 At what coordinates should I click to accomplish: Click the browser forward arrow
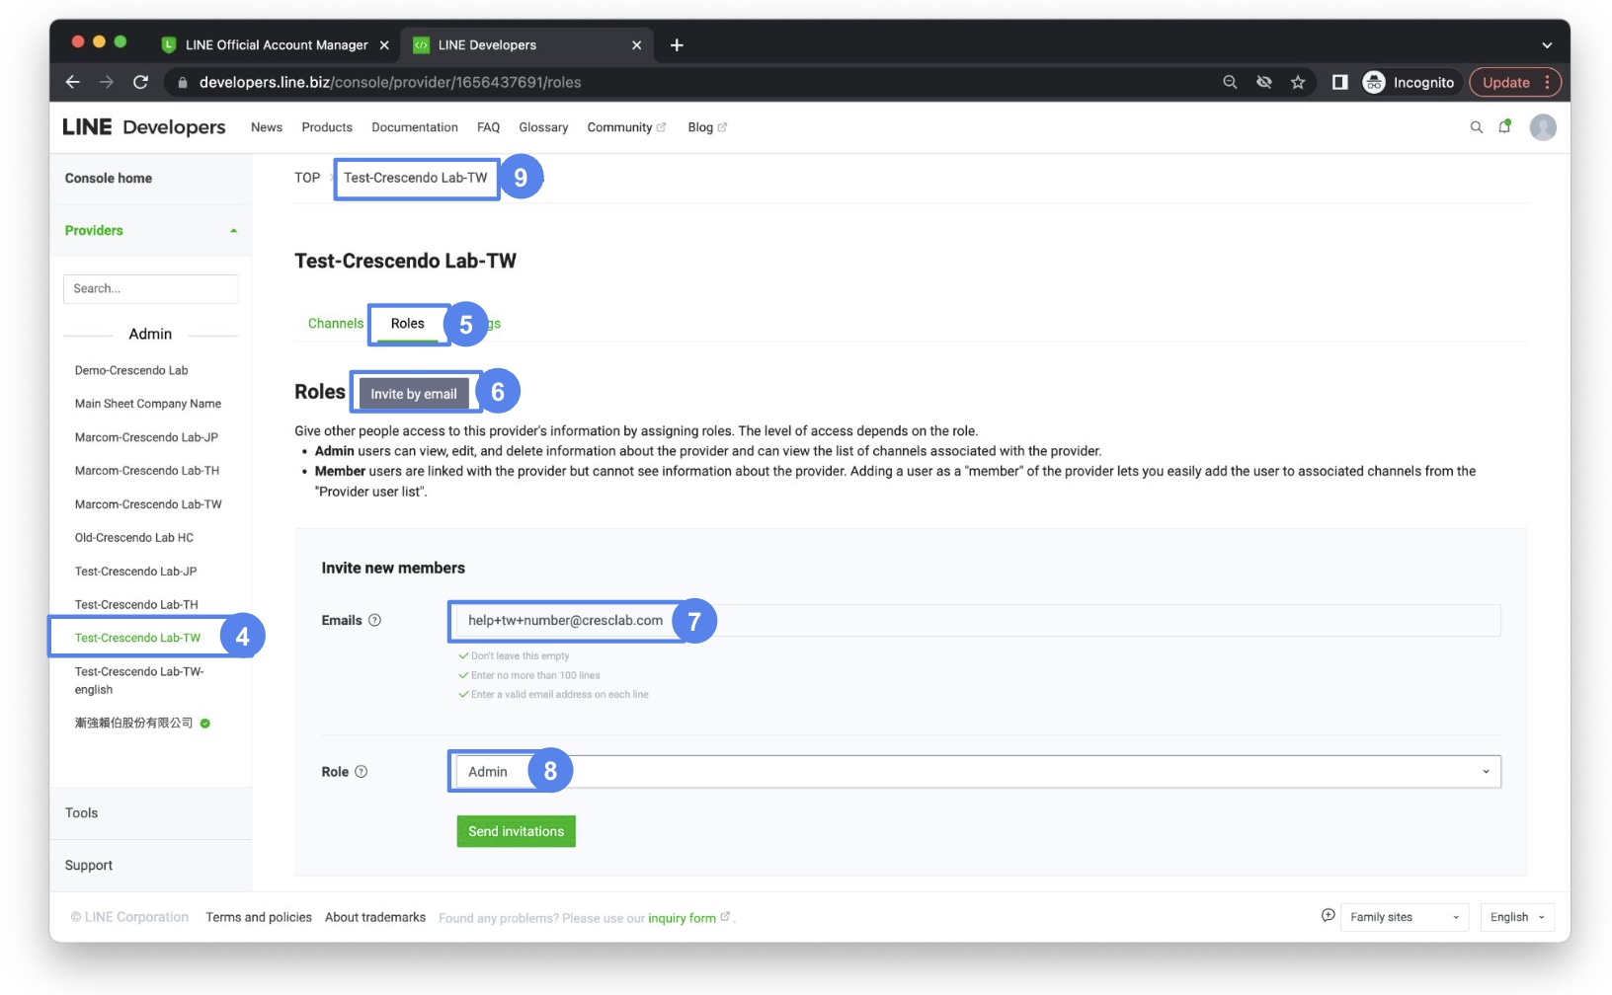[x=107, y=82]
